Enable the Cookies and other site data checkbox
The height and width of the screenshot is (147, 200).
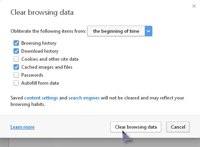pos(16,59)
